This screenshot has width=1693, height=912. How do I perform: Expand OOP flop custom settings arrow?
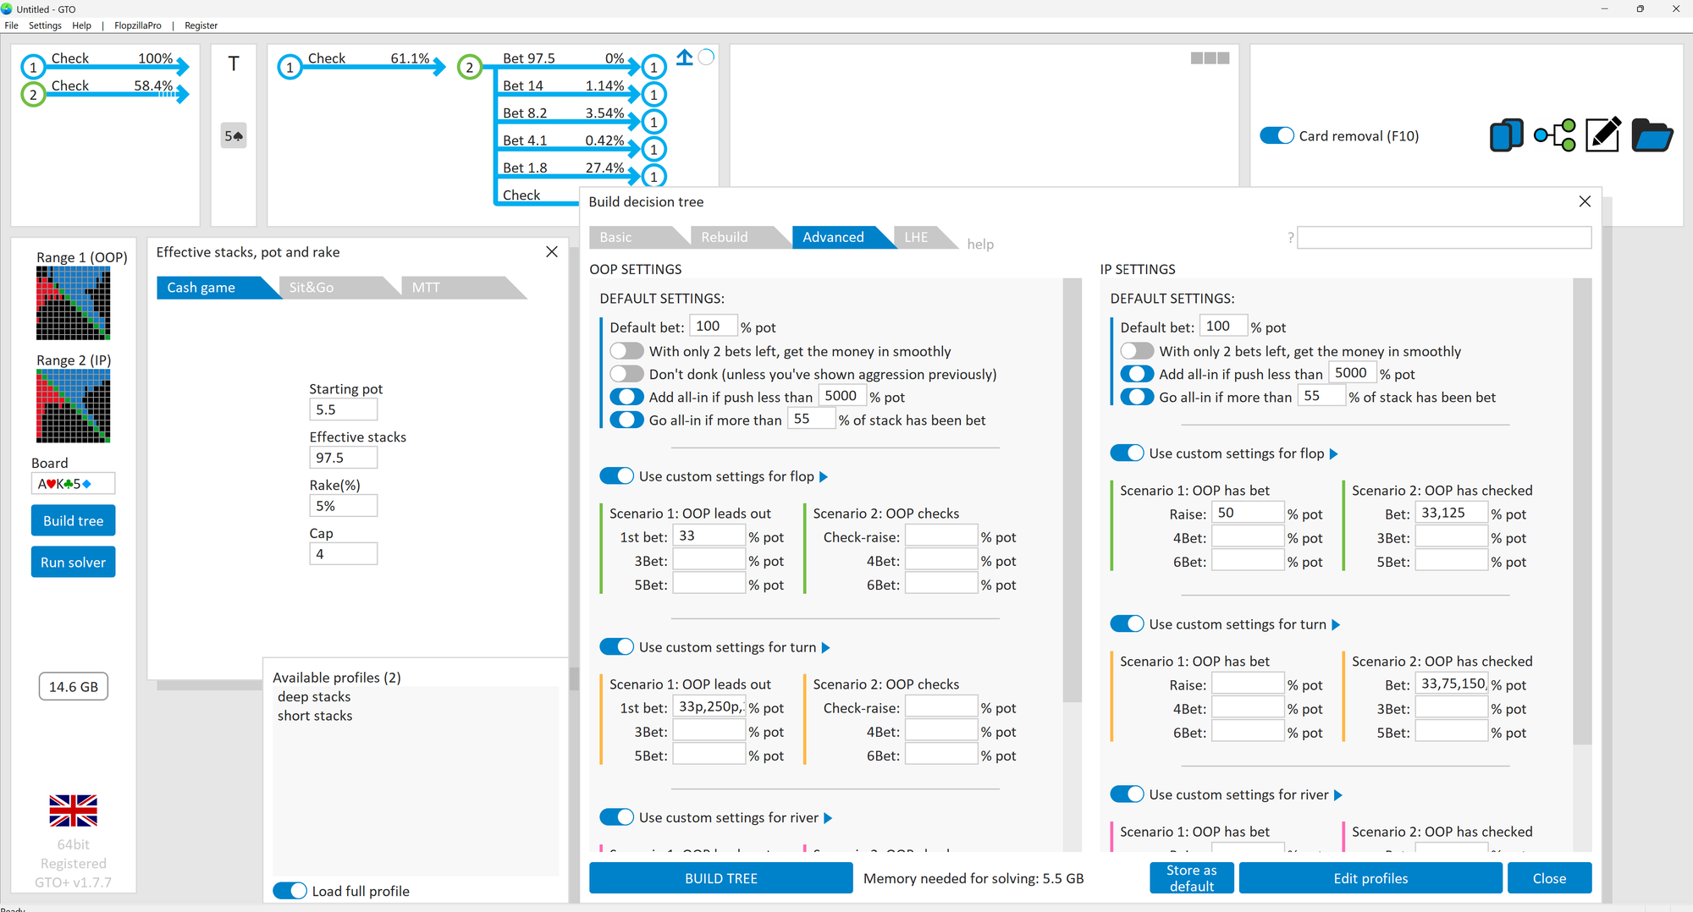pyautogui.click(x=824, y=477)
